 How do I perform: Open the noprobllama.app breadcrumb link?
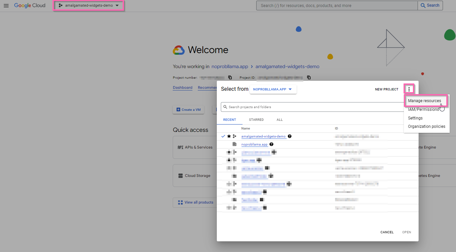(x=230, y=66)
